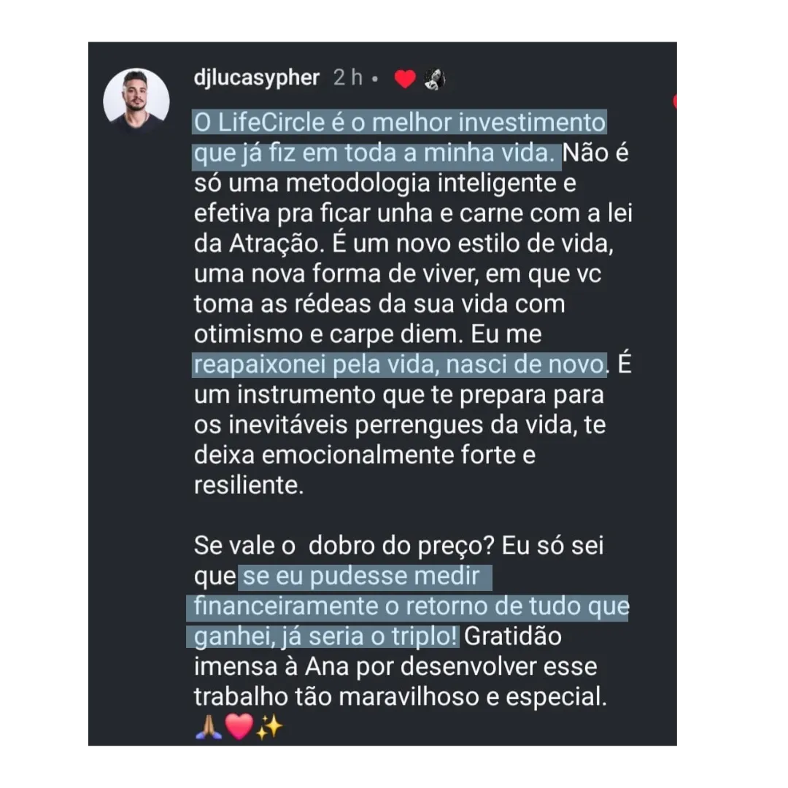Click the small liker avatar beside the heart

point(434,79)
